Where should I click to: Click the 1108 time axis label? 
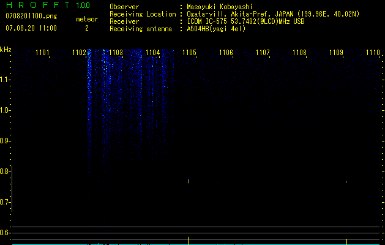pos(299,53)
